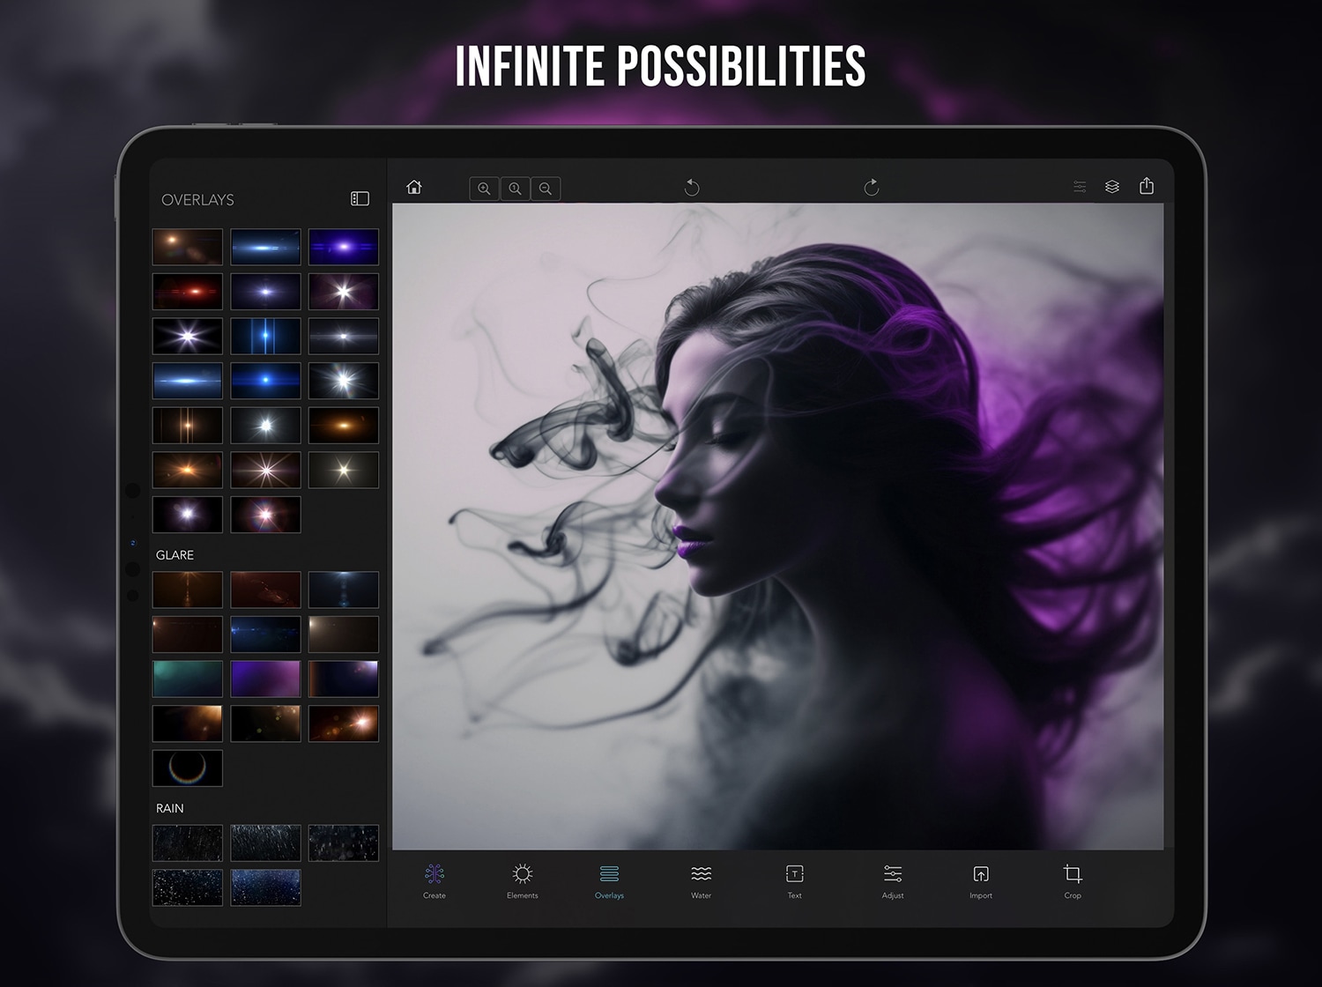Open the Layers stack icon
Image resolution: width=1322 pixels, height=987 pixels.
click(1112, 187)
